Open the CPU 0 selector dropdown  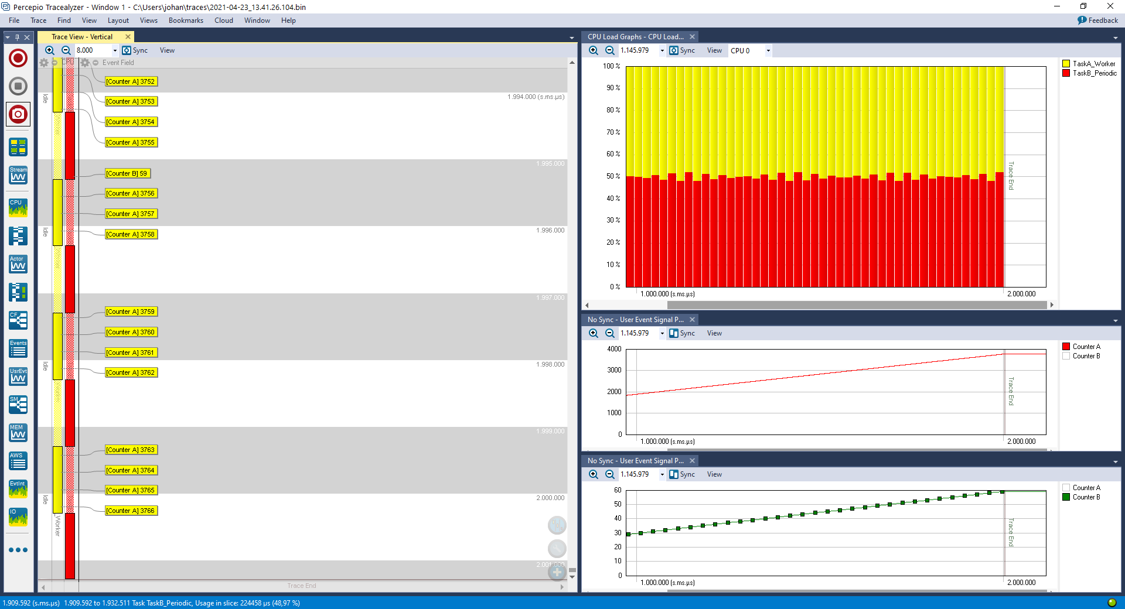coord(768,50)
